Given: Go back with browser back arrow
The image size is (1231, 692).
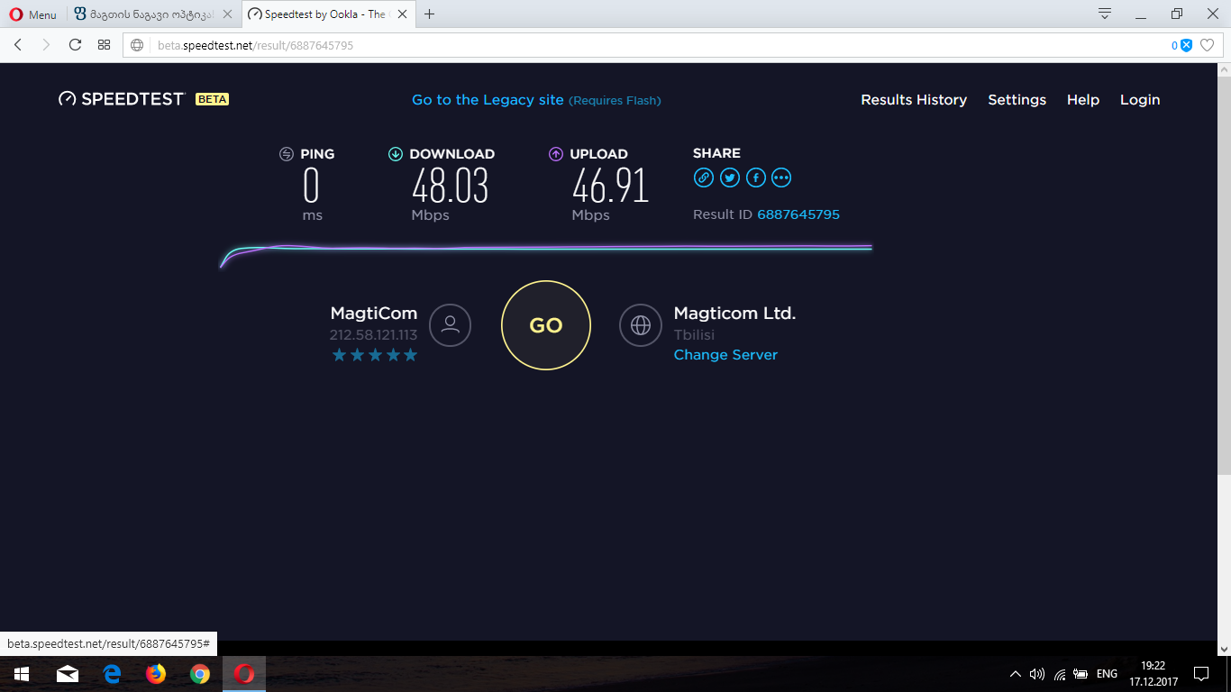Looking at the screenshot, I should (x=18, y=45).
